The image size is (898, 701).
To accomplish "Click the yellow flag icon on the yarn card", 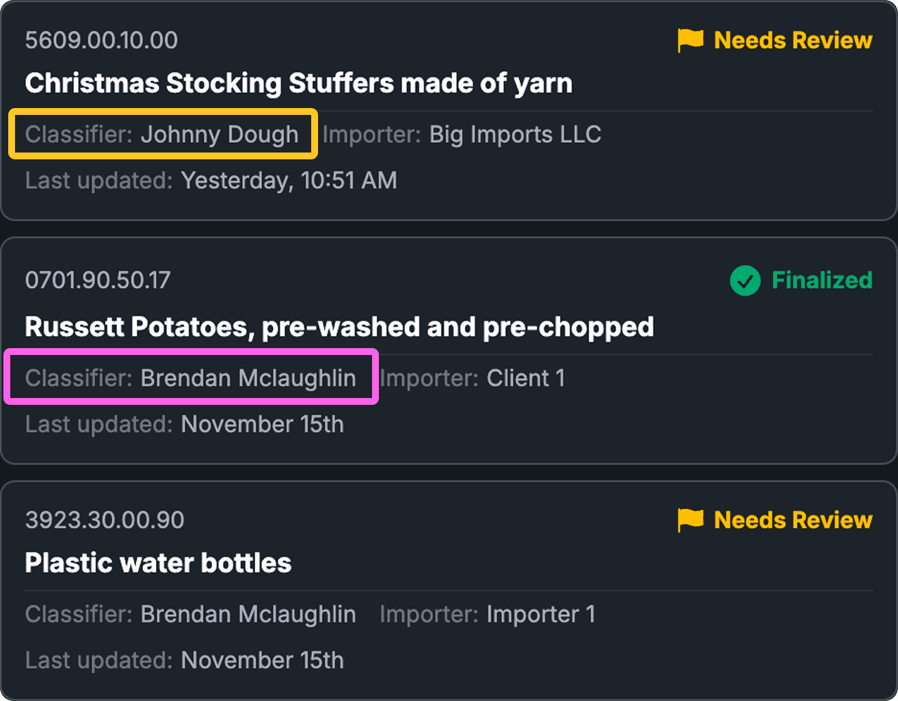I will tap(690, 40).
